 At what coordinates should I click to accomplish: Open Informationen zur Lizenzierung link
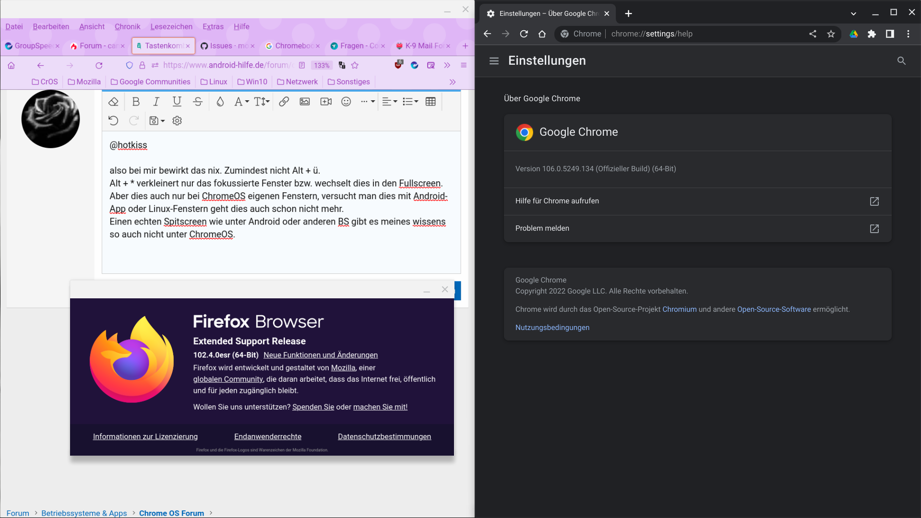(x=145, y=436)
